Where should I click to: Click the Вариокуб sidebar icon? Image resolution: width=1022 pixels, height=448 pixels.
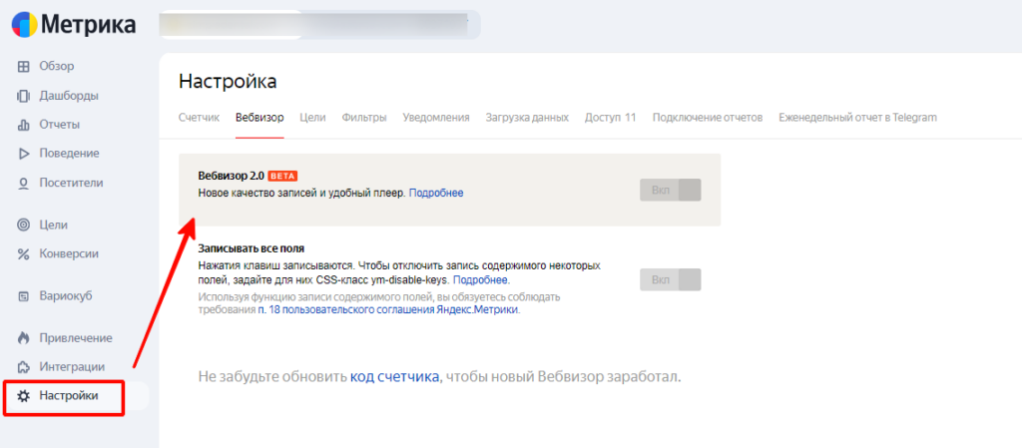coord(24,296)
